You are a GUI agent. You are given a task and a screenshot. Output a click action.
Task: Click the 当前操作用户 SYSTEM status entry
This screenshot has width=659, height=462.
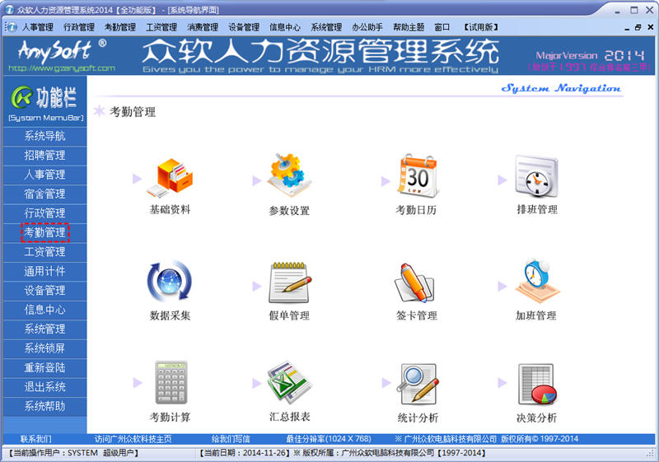(73, 453)
